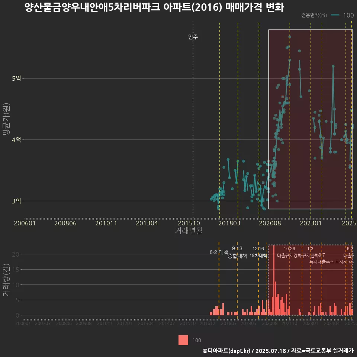Click the 15 label on the volume y-axis
This screenshot has width=357, height=357.
click(16, 270)
